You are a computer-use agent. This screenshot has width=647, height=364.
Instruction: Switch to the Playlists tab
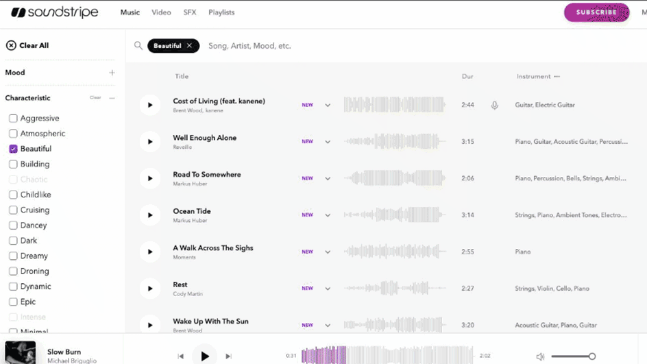point(221,12)
